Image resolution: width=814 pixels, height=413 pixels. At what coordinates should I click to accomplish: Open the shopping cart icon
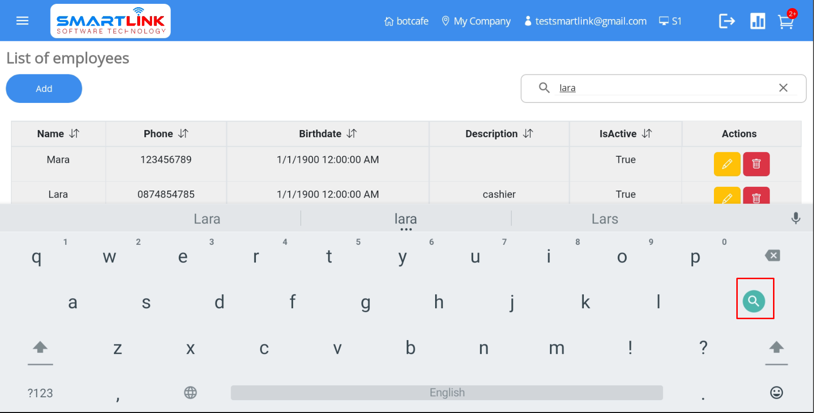click(785, 21)
